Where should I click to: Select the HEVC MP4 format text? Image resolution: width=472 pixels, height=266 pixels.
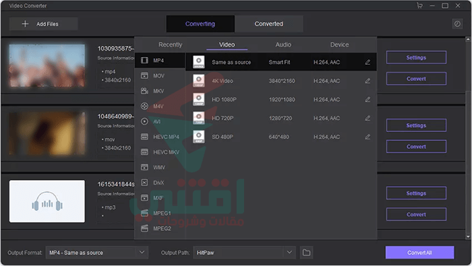(x=166, y=137)
